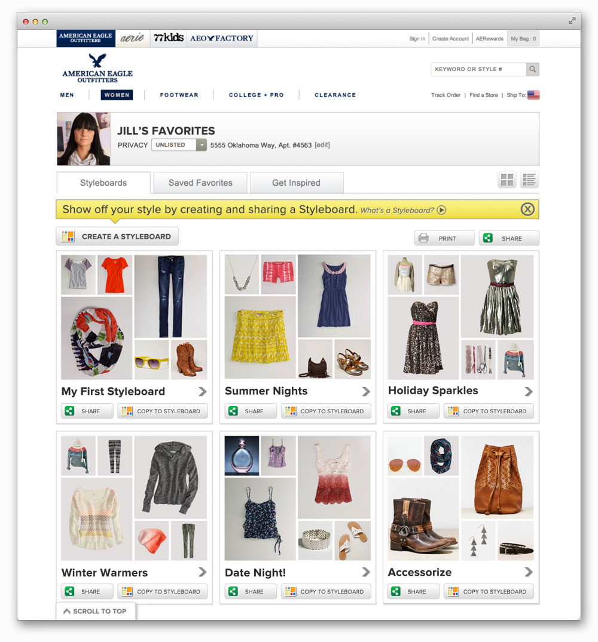This screenshot has height=642, width=598.
Task: Expand My First Styleboard arrow
Action: click(203, 391)
